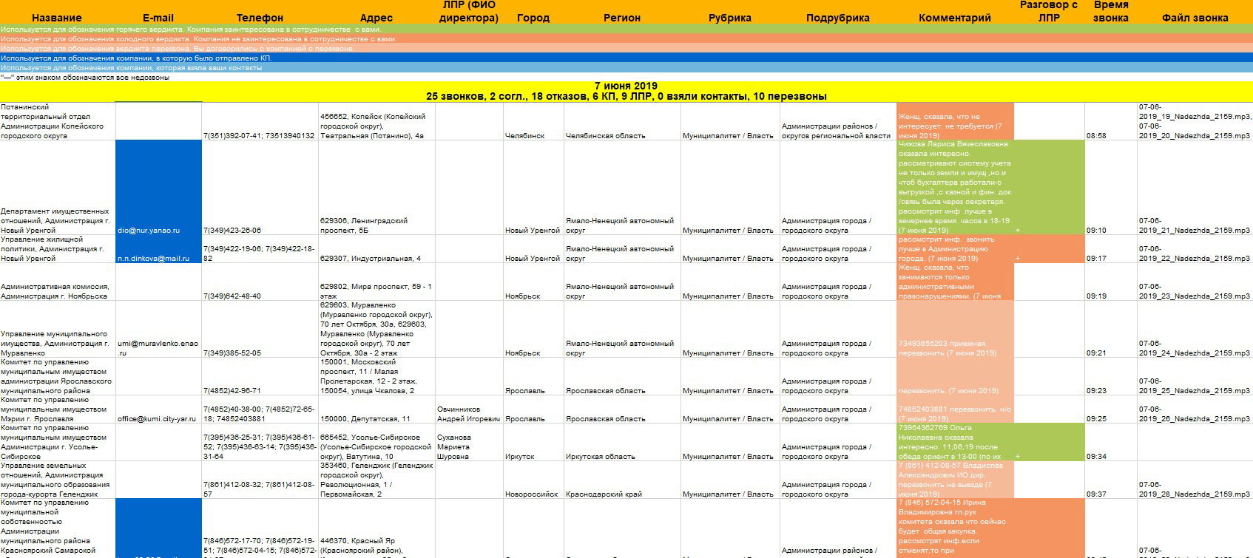Select the 'вердикта перезвона' legend row

click(626, 49)
